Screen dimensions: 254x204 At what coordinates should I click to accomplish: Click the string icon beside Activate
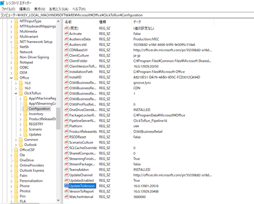coord(66,33)
